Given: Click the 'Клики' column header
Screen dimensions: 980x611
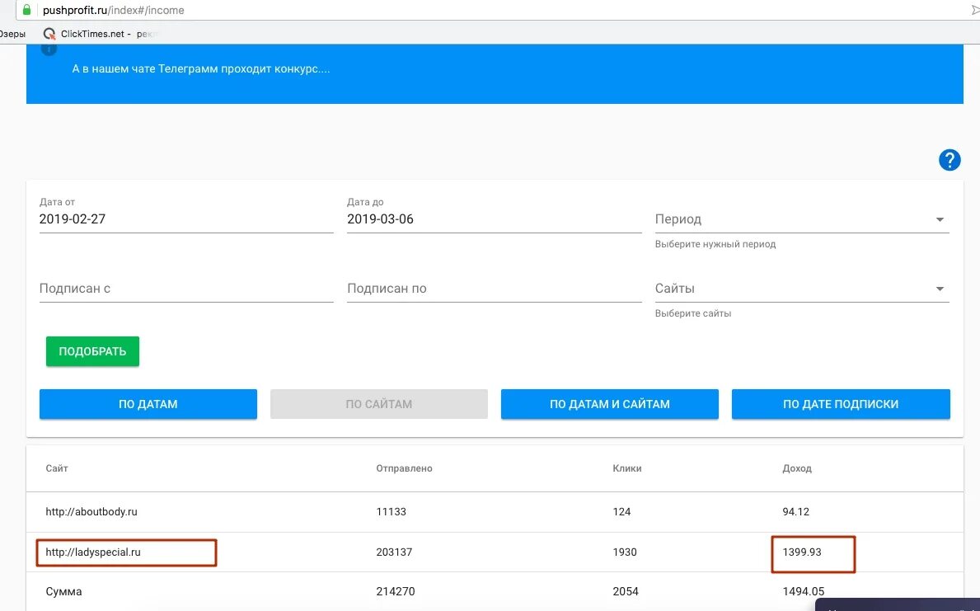Looking at the screenshot, I should pyautogui.click(x=627, y=468).
